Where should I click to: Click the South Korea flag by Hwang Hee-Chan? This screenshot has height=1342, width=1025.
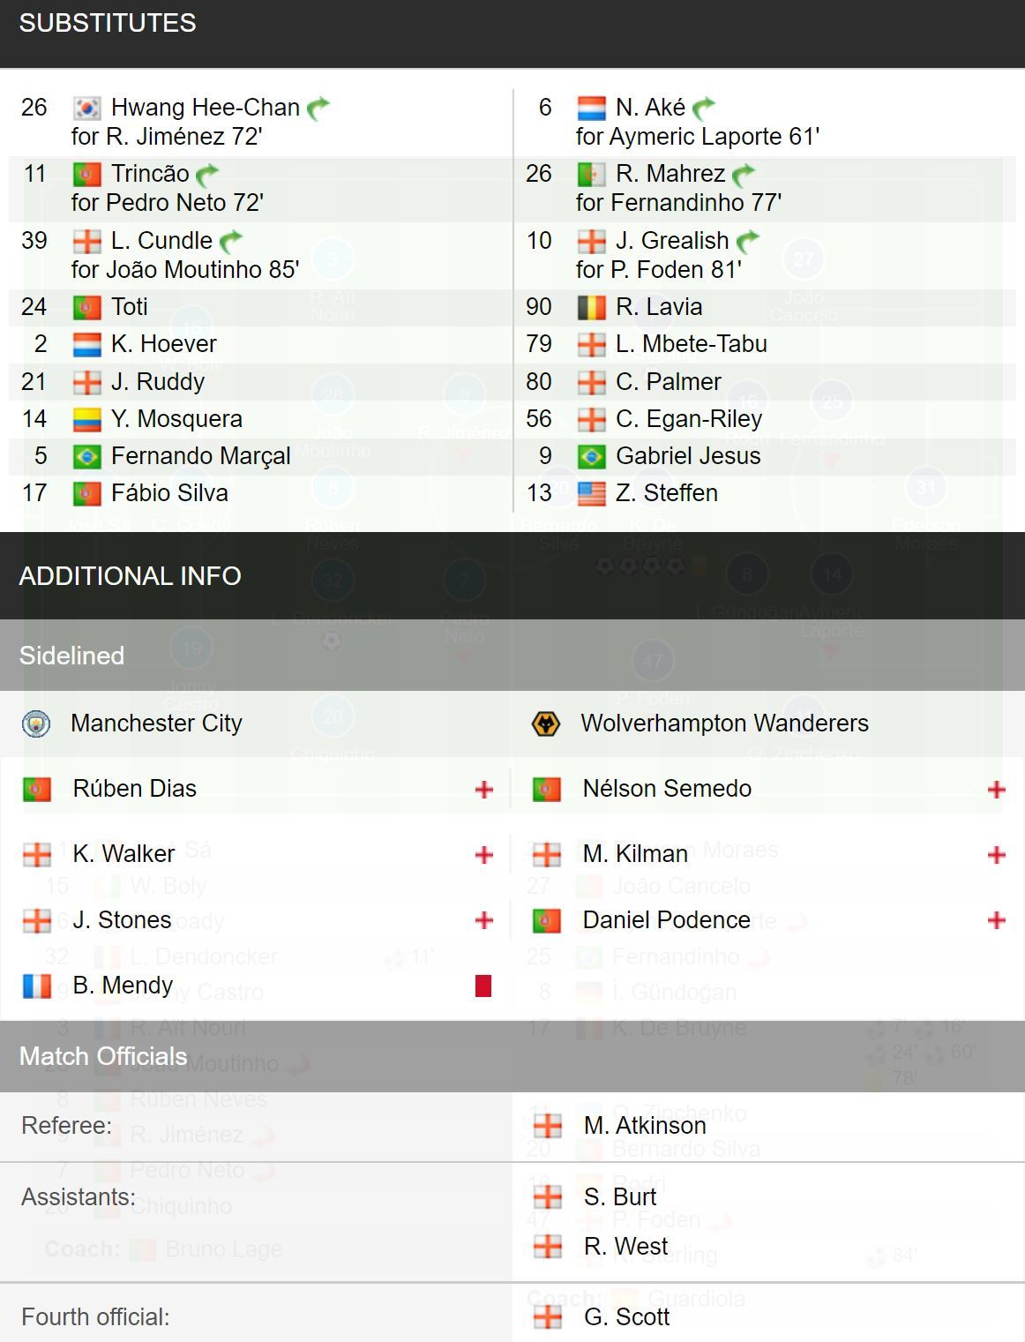click(x=86, y=108)
